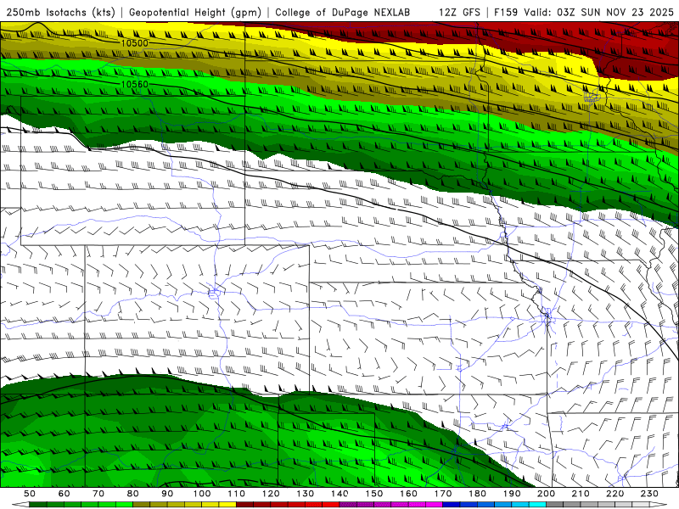679x509 pixels.
Task: Click the dark blue swatch just right of 170
Action: coord(452,504)
